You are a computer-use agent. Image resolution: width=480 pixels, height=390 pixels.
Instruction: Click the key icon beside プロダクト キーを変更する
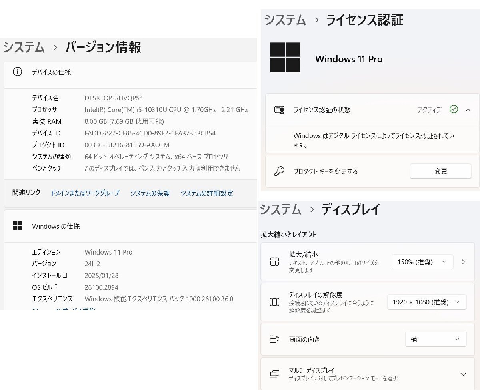[x=279, y=171]
